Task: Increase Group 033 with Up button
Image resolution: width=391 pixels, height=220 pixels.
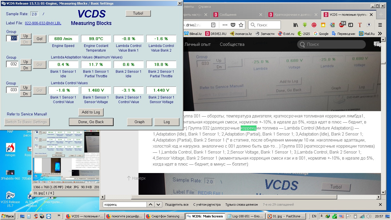Action: point(26,87)
